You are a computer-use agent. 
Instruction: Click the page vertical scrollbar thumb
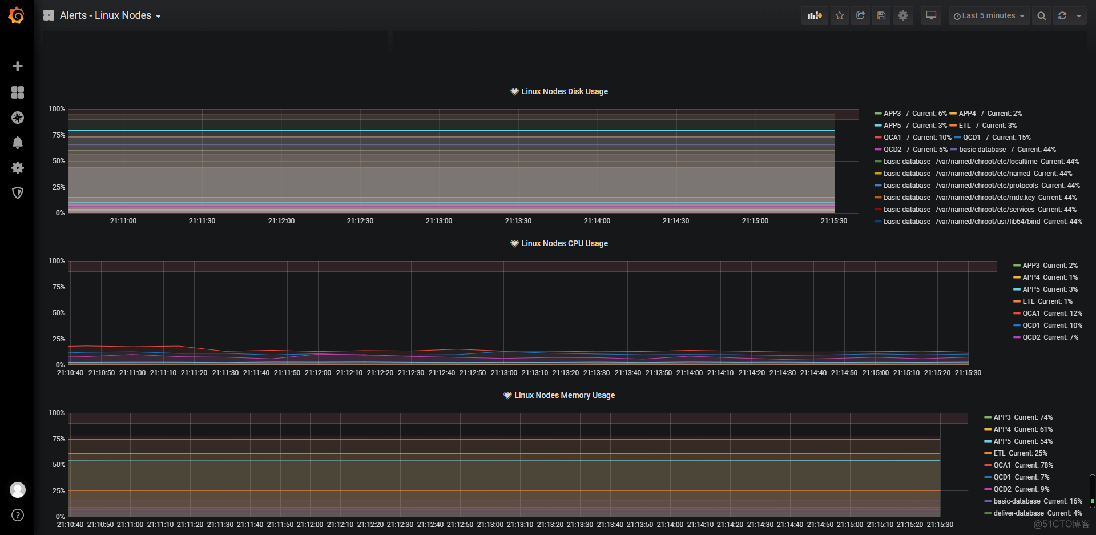click(1093, 491)
